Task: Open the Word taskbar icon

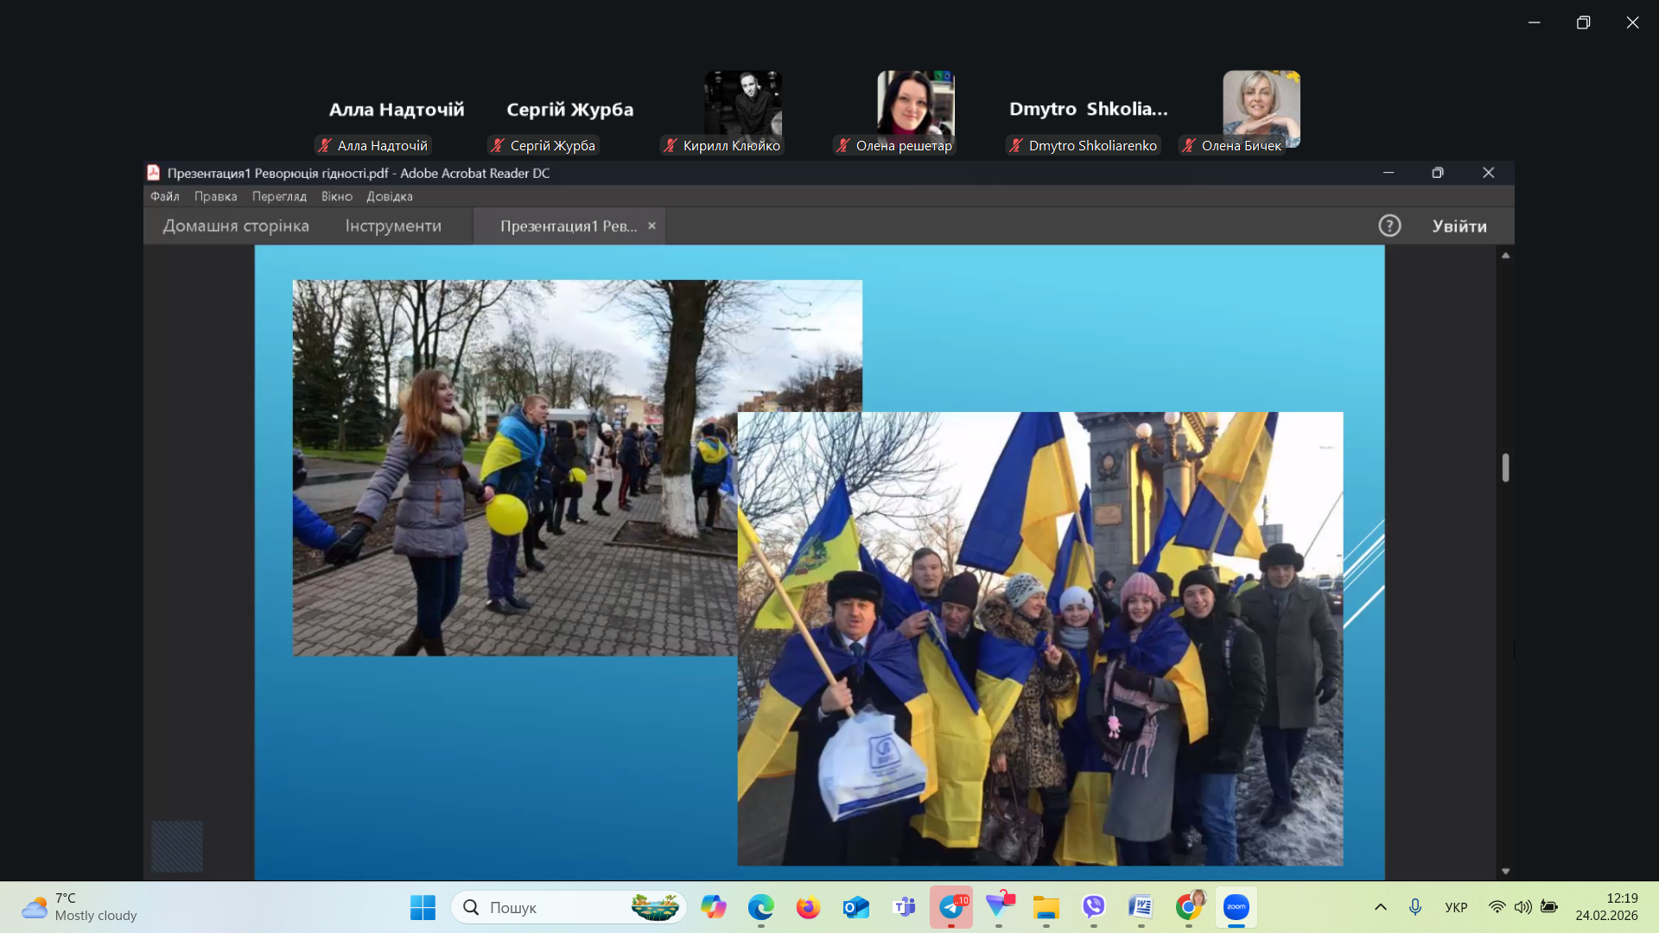Action: pos(1141,907)
